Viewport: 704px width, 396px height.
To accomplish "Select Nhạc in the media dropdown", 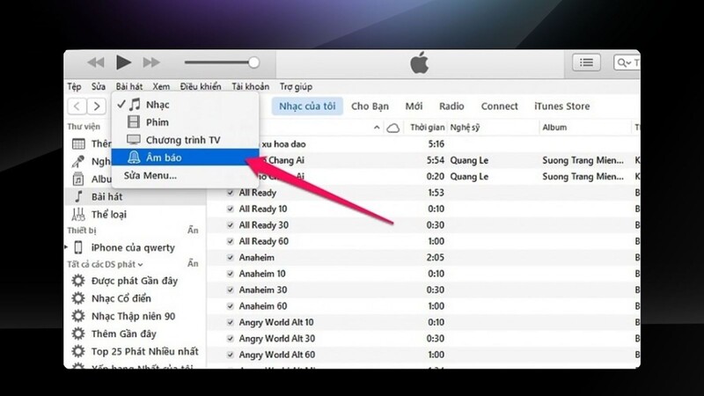I will pyautogui.click(x=185, y=105).
